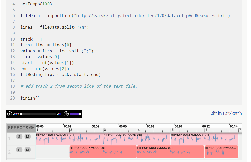Toggle the effects visibility eye icon
The height and width of the screenshot is (162, 251).
(x=32, y=128)
